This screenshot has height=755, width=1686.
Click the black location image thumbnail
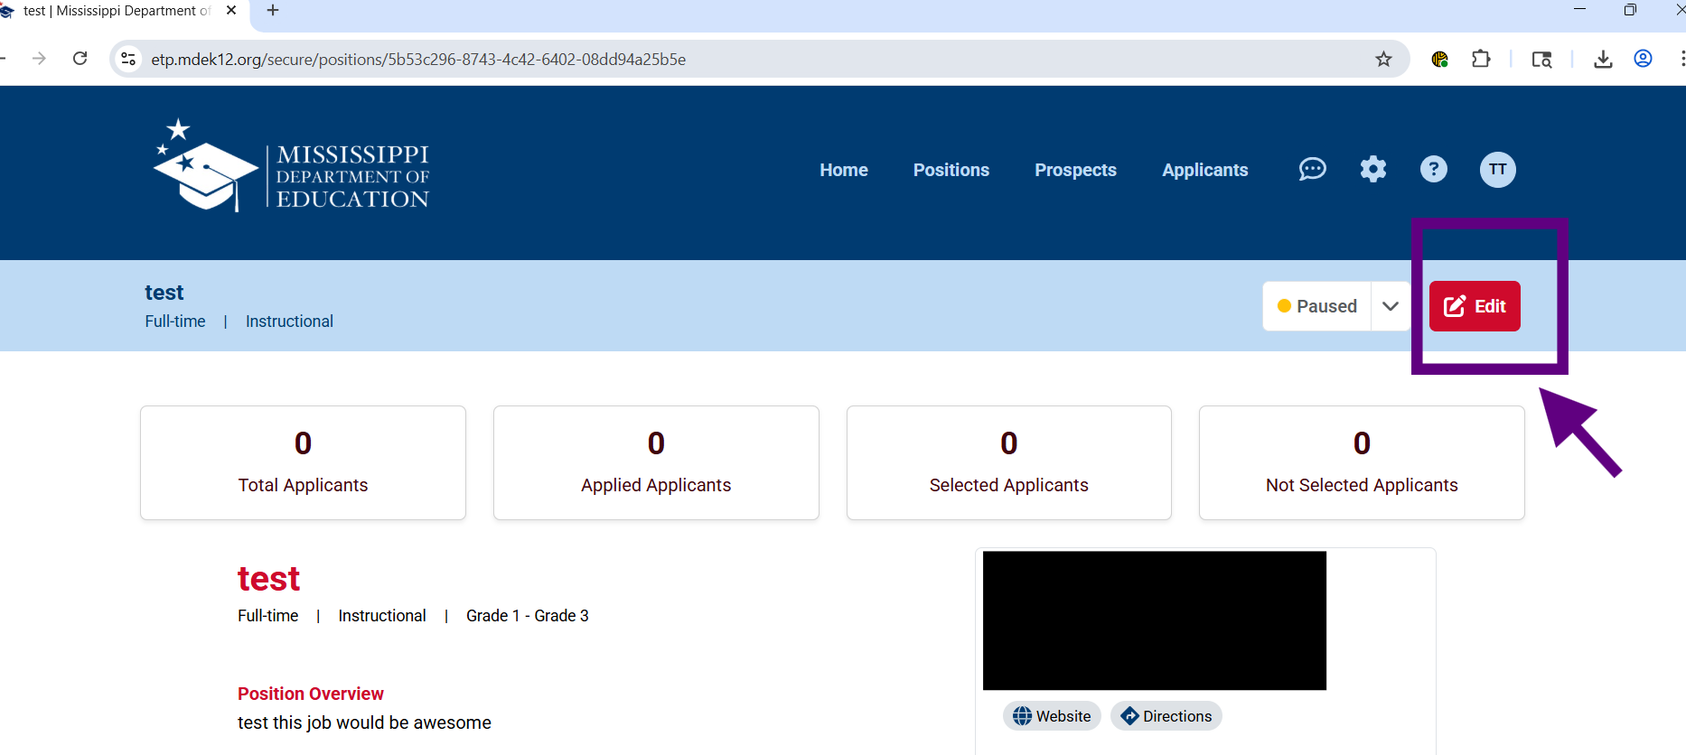1155,620
